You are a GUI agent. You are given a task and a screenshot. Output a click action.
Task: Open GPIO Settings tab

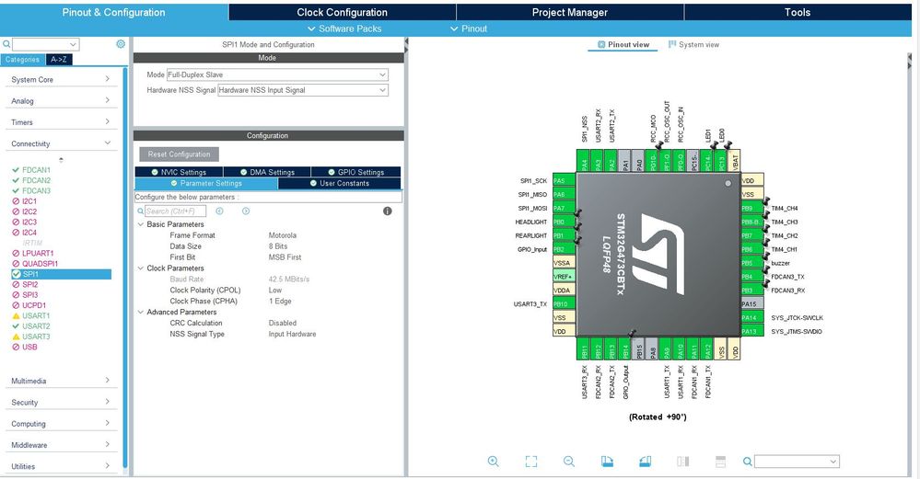pos(356,172)
